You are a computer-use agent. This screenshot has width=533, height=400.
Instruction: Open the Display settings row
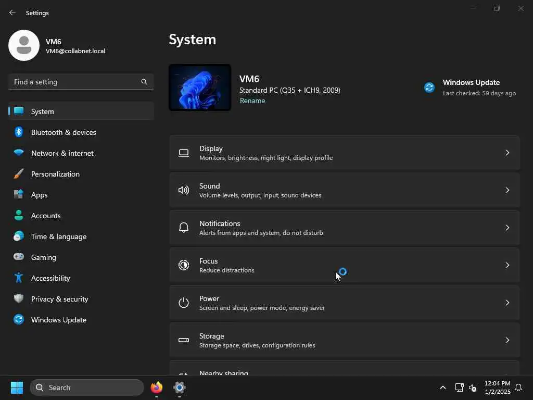pyautogui.click(x=345, y=153)
